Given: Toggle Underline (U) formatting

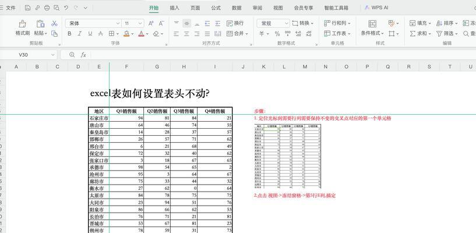Looking at the screenshot, I should pyautogui.click(x=90, y=34).
